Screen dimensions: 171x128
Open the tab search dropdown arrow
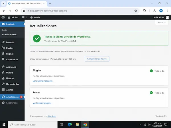pyautogui.click(x=3, y=3)
